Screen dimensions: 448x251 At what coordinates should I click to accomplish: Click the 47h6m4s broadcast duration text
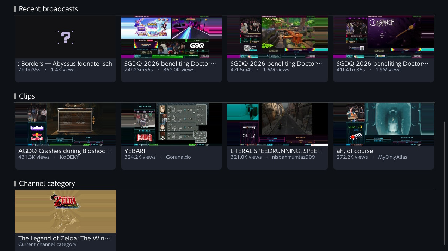point(241,70)
